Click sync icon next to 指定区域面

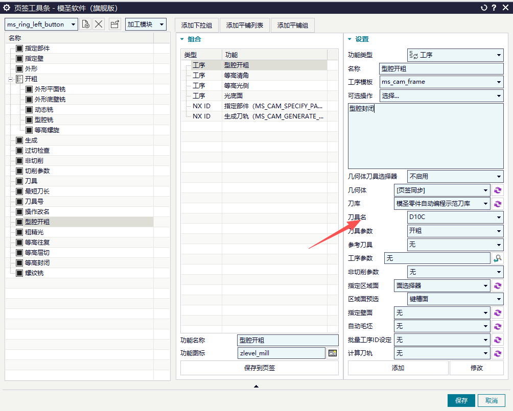point(498,286)
